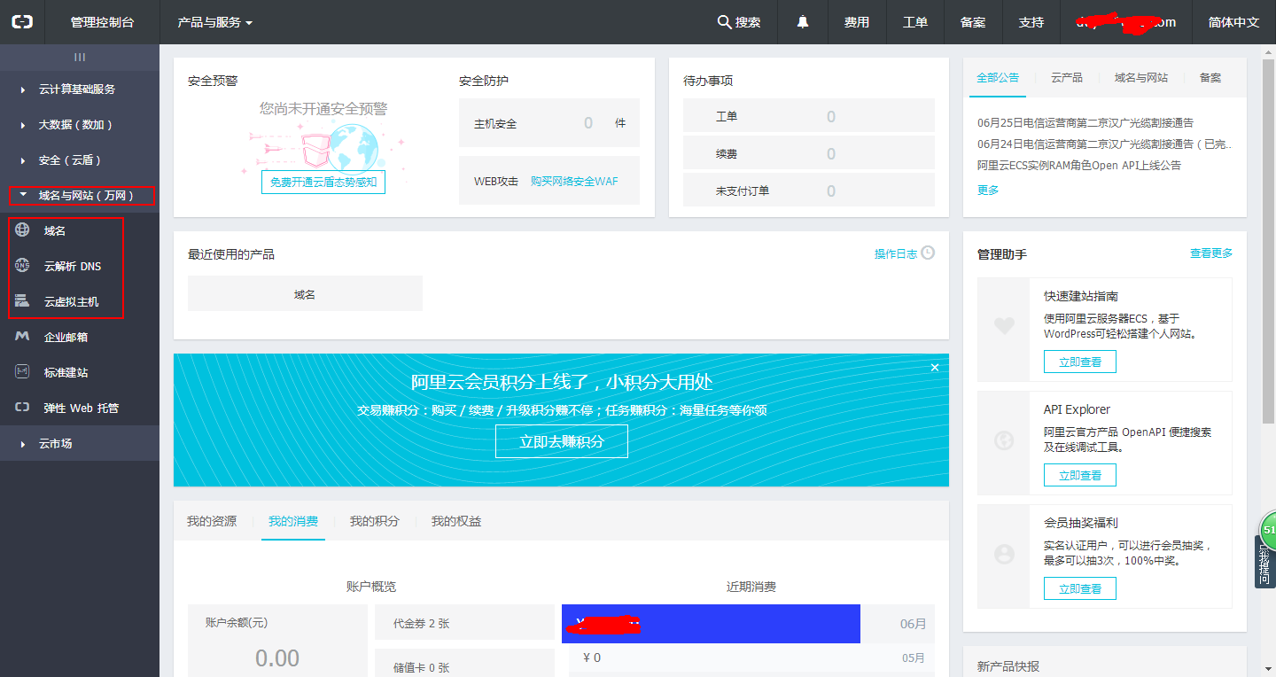Expand 大数据（数加）section

[80, 124]
